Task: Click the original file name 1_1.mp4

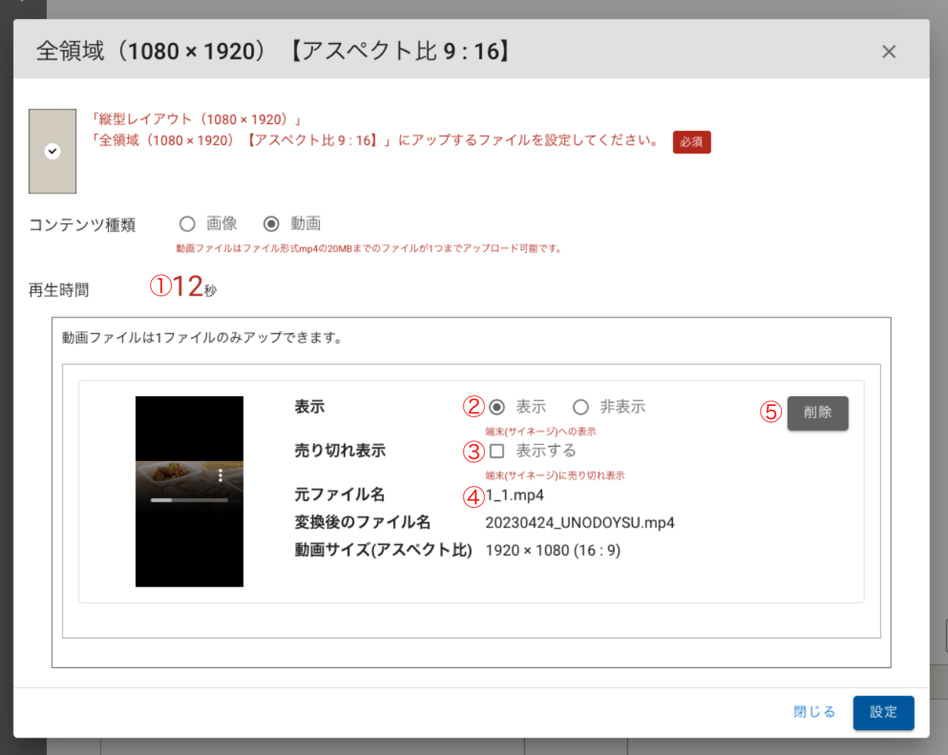Action: point(515,495)
